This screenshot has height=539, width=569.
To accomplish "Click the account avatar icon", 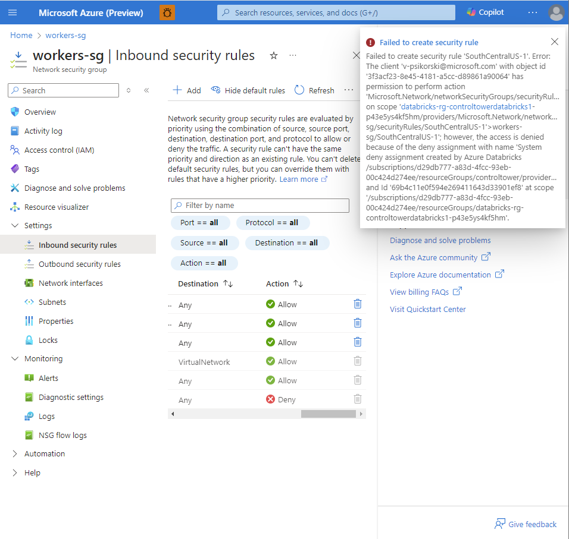I will [x=556, y=12].
